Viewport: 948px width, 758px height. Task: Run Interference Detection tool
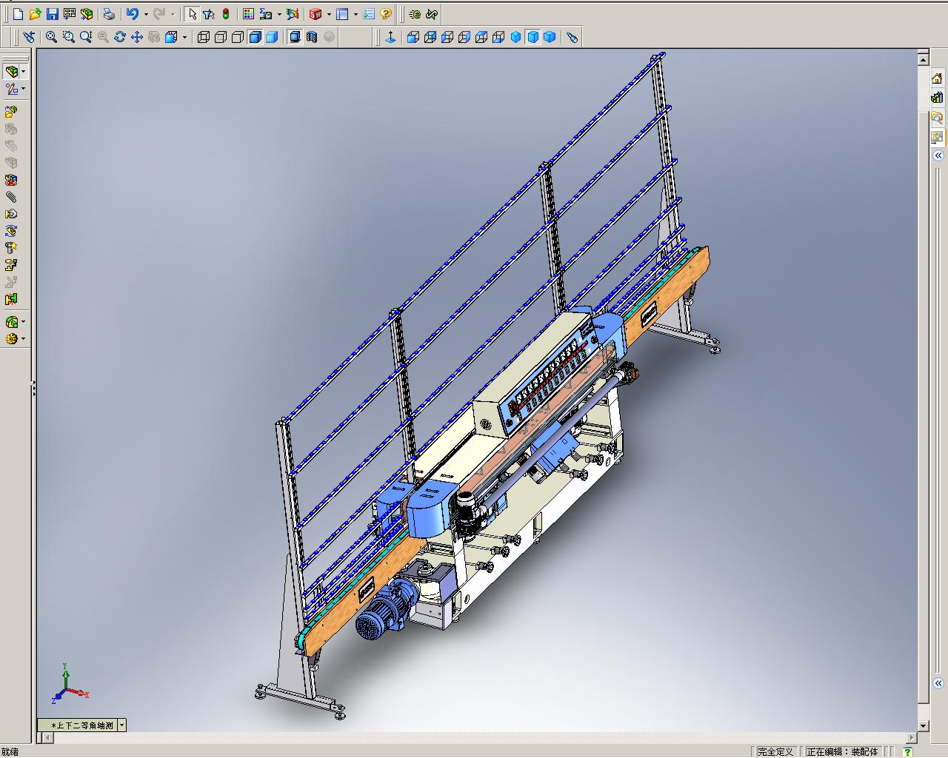click(x=11, y=299)
